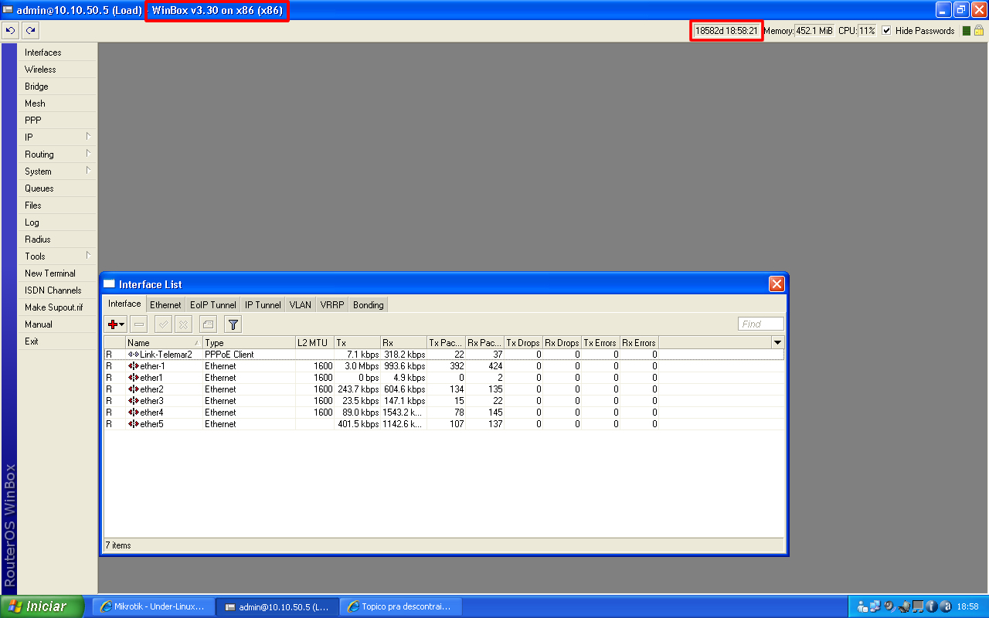Screen dimensions: 989x618
Task: Click the Iniciar start button
Action: point(42,606)
